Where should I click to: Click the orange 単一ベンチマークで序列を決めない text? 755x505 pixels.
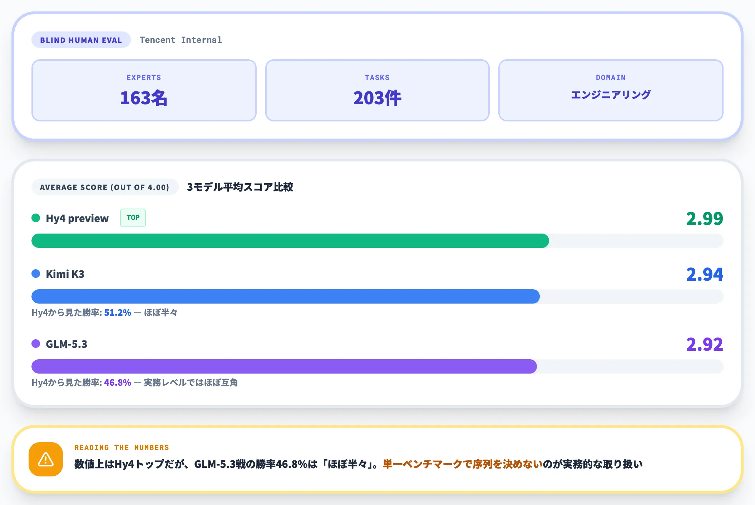[463, 464]
